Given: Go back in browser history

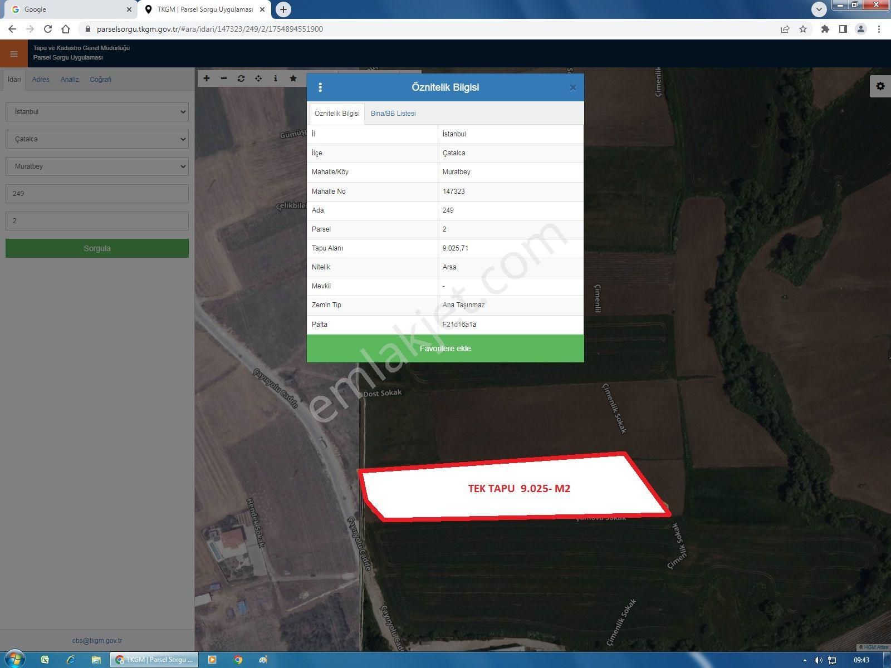Looking at the screenshot, I should [12, 29].
